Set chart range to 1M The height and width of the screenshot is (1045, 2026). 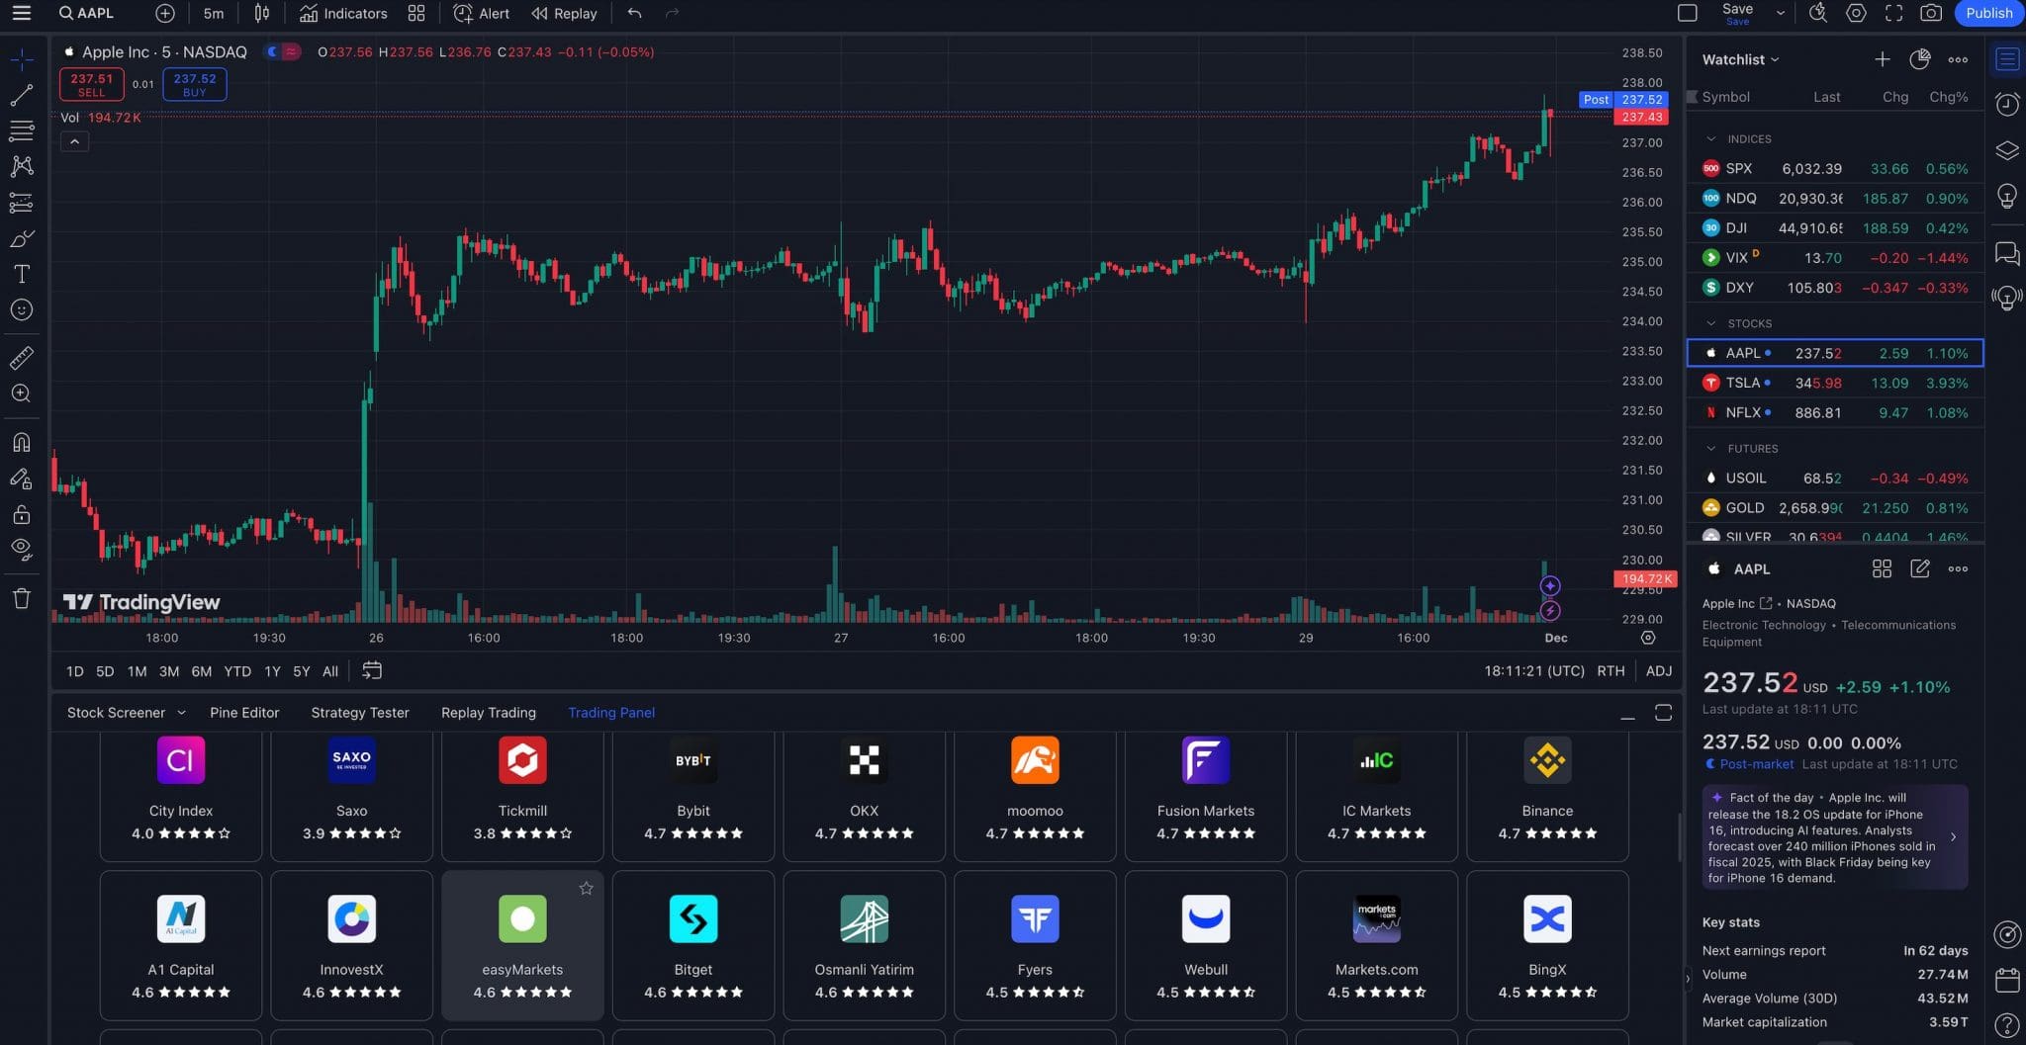point(137,671)
